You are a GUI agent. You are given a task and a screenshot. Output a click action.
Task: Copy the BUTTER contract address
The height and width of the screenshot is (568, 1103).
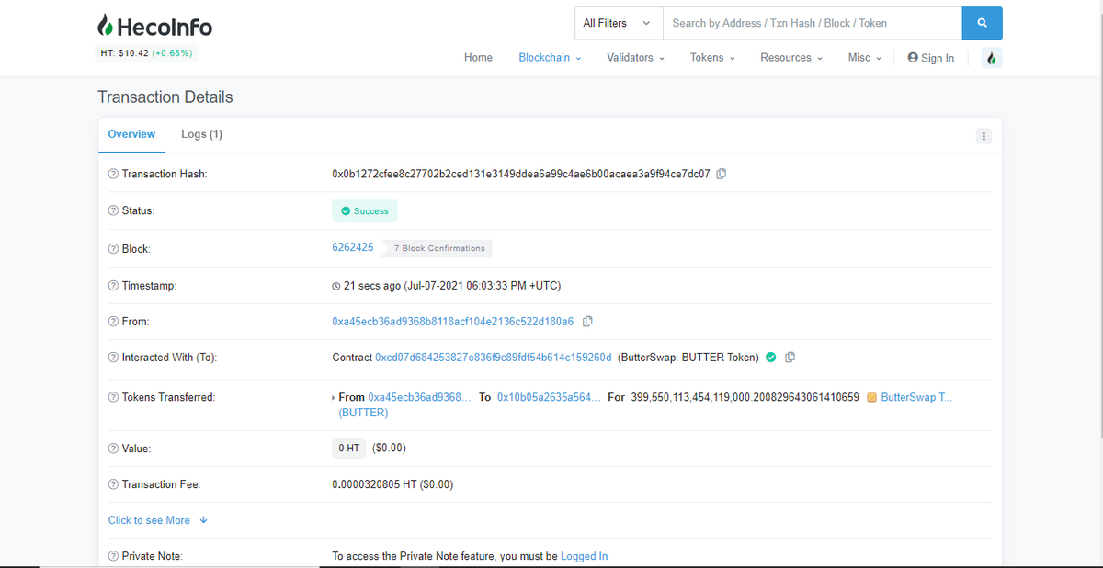(790, 358)
